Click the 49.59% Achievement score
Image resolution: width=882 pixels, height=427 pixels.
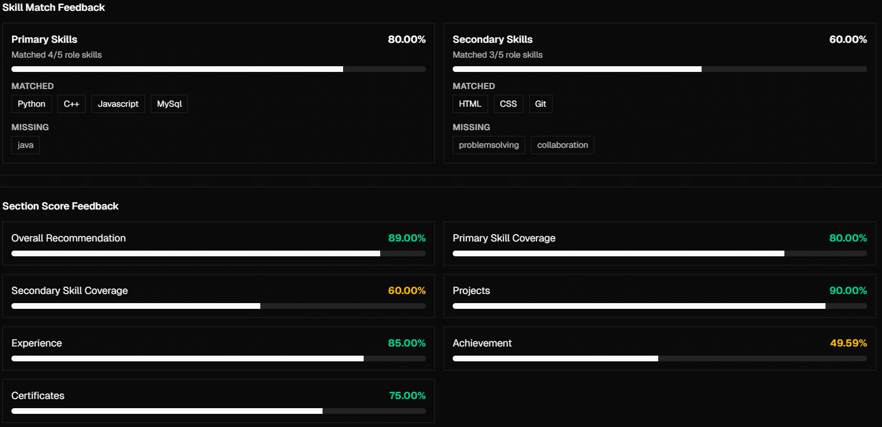(848, 343)
